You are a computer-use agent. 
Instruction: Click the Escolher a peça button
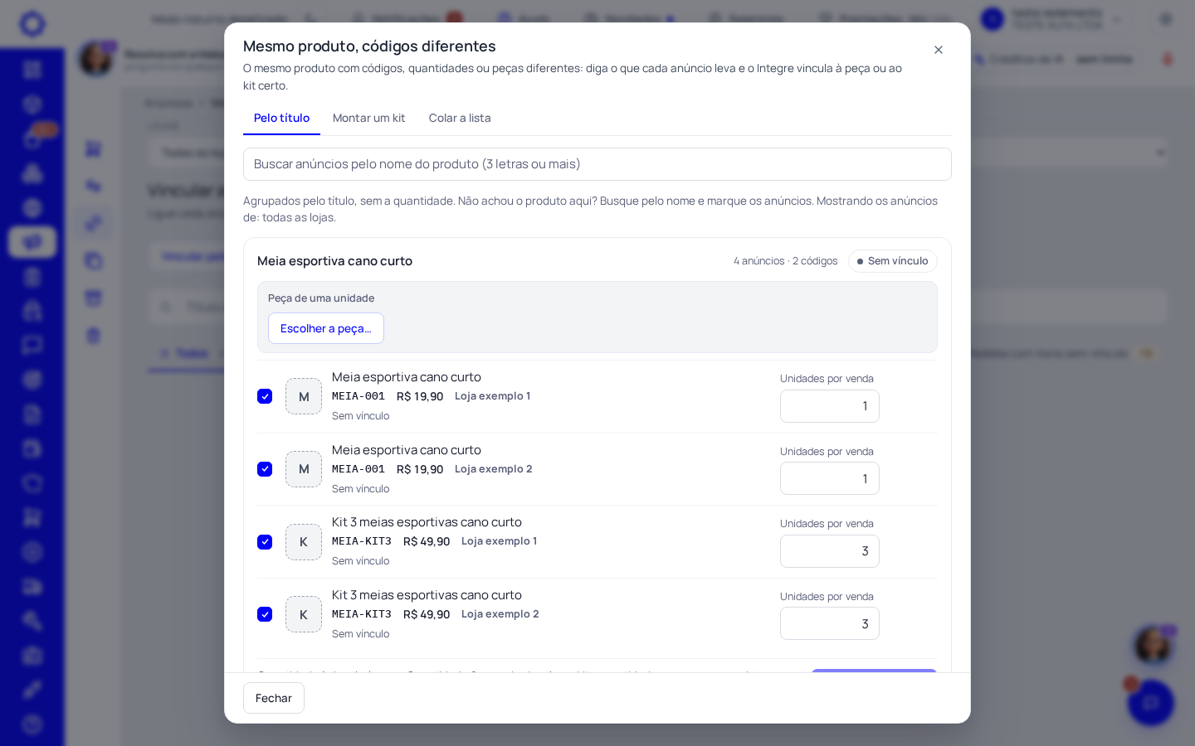(x=326, y=328)
